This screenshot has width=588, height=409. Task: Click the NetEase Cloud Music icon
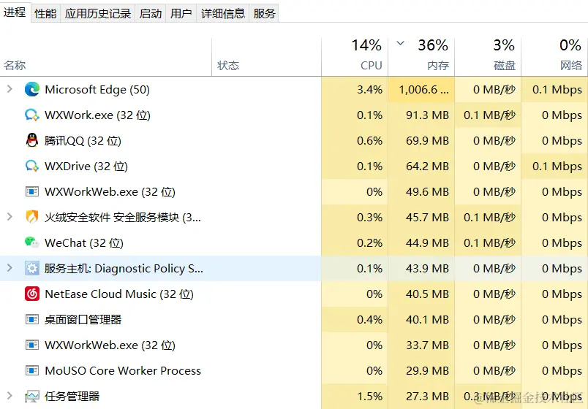point(32,294)
